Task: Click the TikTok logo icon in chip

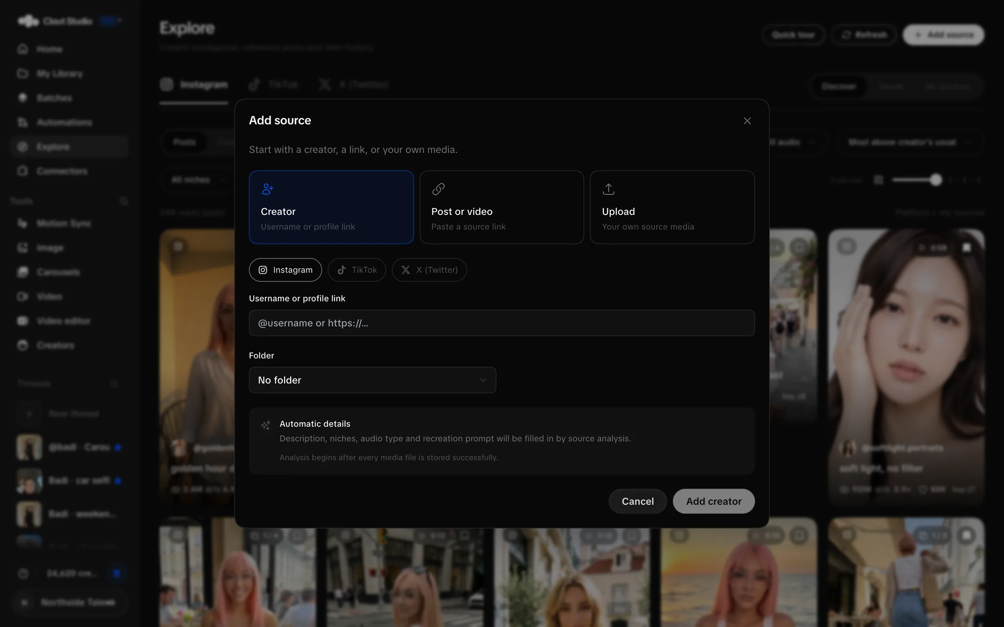Action: 341,270
